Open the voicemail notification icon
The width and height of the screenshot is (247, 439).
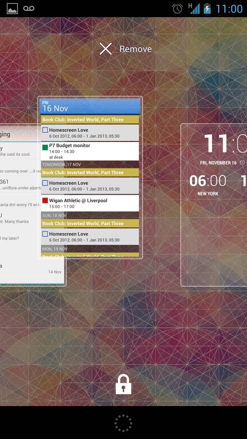pyautogui.click(x=29, y=9)
